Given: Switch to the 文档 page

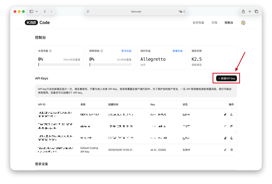Looking at the screenshot, I should [x=214, y=22].
